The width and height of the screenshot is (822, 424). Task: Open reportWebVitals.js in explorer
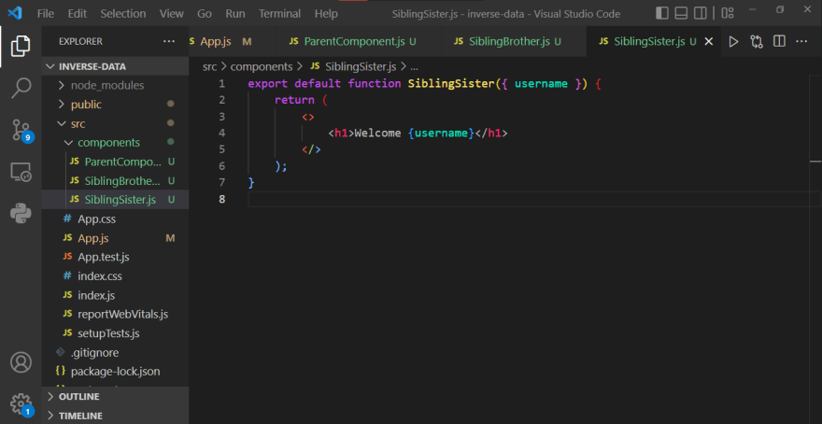pyautogui.click(x=115, y=314)
